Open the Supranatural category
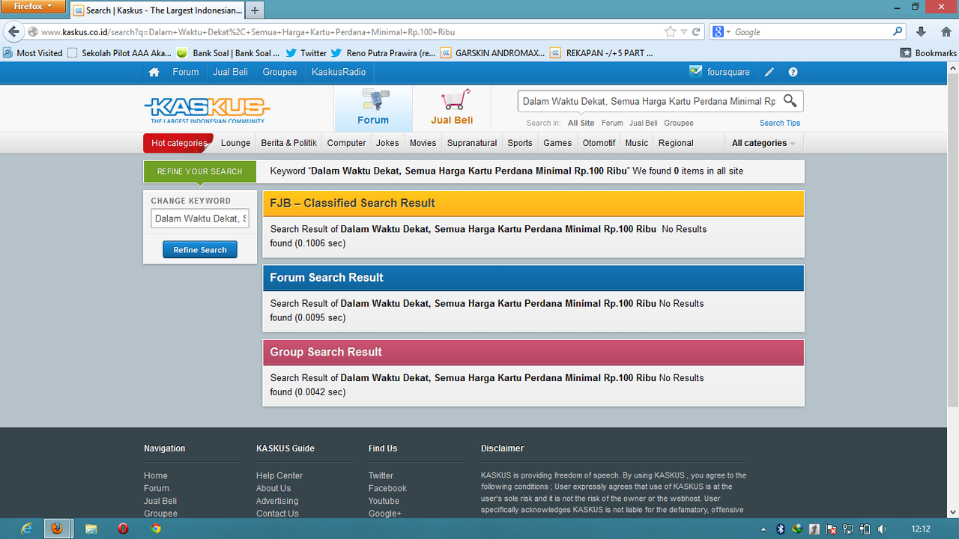959x539 pixels. click(x=472, y=143)
